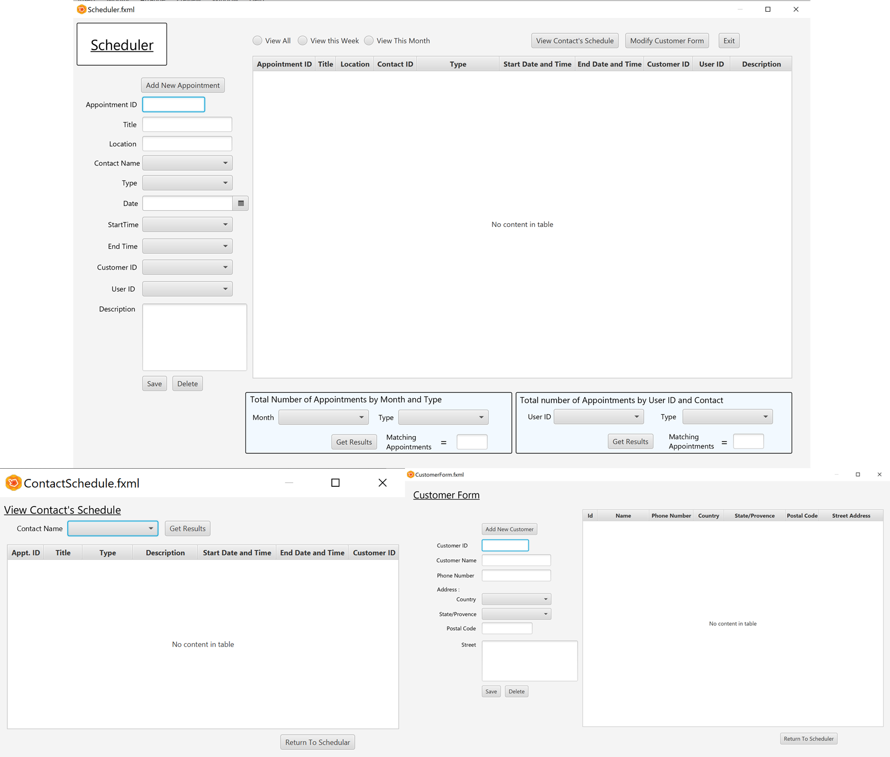
Task: Click Return To Scheduler in Customer Form
Action: point(808,738)
